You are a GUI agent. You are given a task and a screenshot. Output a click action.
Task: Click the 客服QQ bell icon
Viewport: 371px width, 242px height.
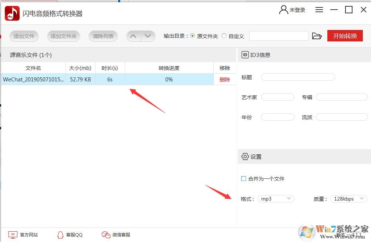(60, 234)
